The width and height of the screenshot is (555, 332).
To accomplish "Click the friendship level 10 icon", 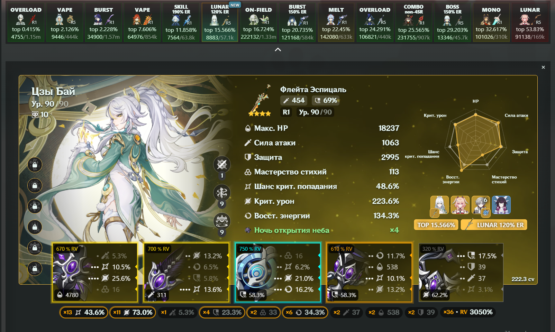I will click(x=35, y=115).
